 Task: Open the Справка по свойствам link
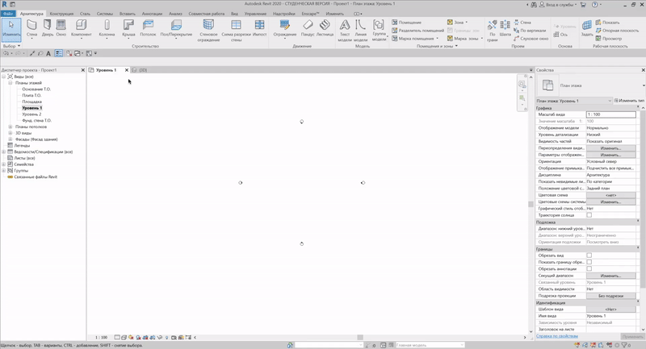tap(556, 336)
